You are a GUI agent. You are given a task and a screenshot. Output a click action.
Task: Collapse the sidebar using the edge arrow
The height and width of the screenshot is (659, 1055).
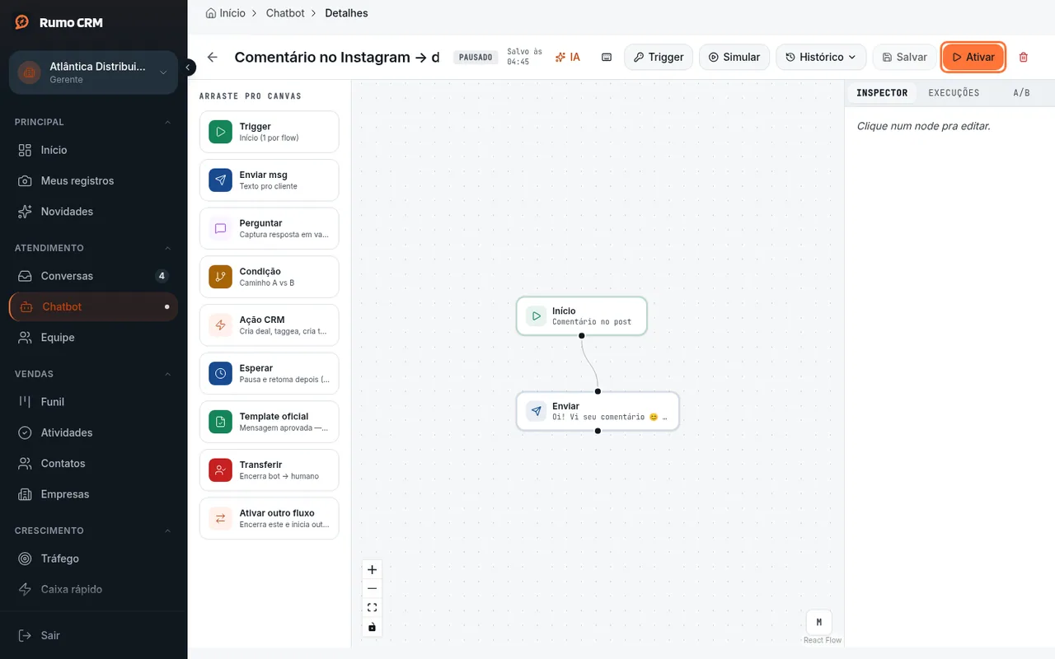[x=189, y=68]
